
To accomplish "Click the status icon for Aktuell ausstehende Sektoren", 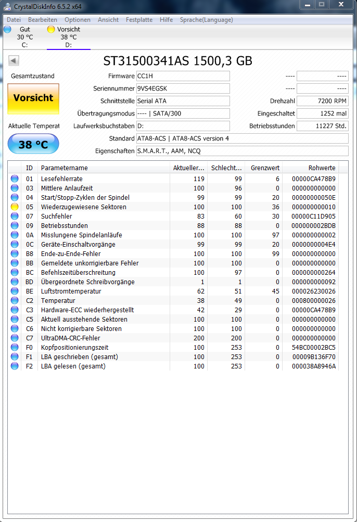I will click(15, 319).
